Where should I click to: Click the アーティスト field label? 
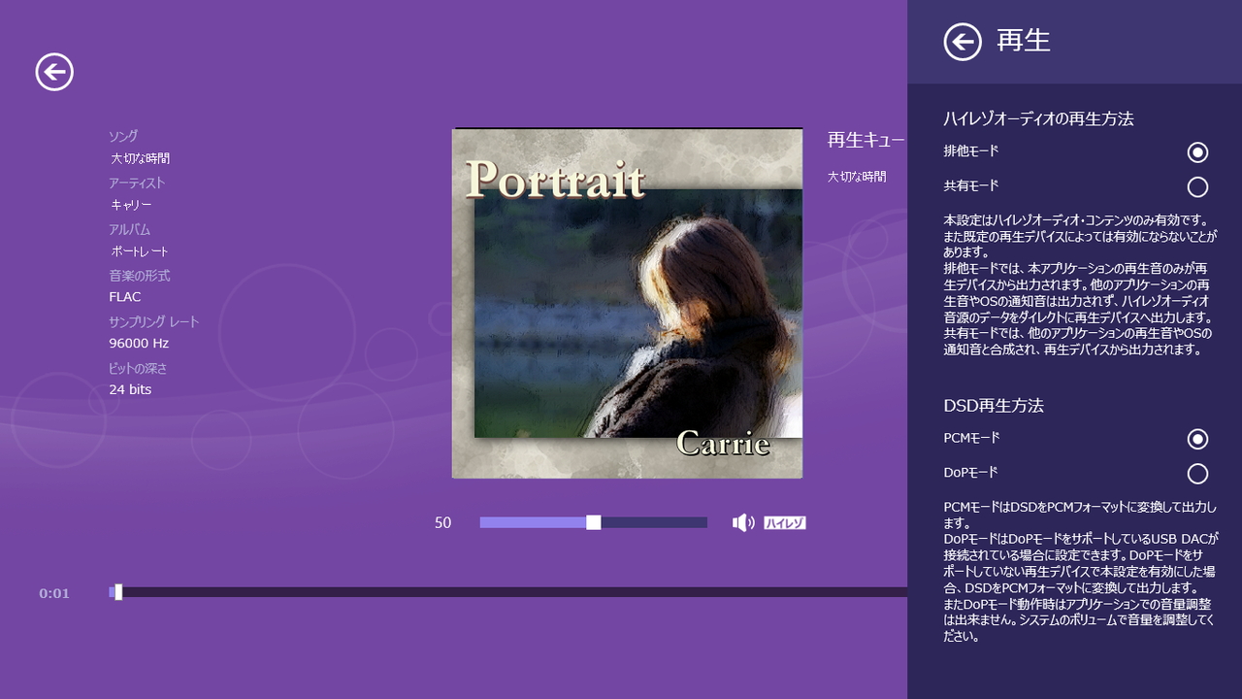click(x=137, y=183)
